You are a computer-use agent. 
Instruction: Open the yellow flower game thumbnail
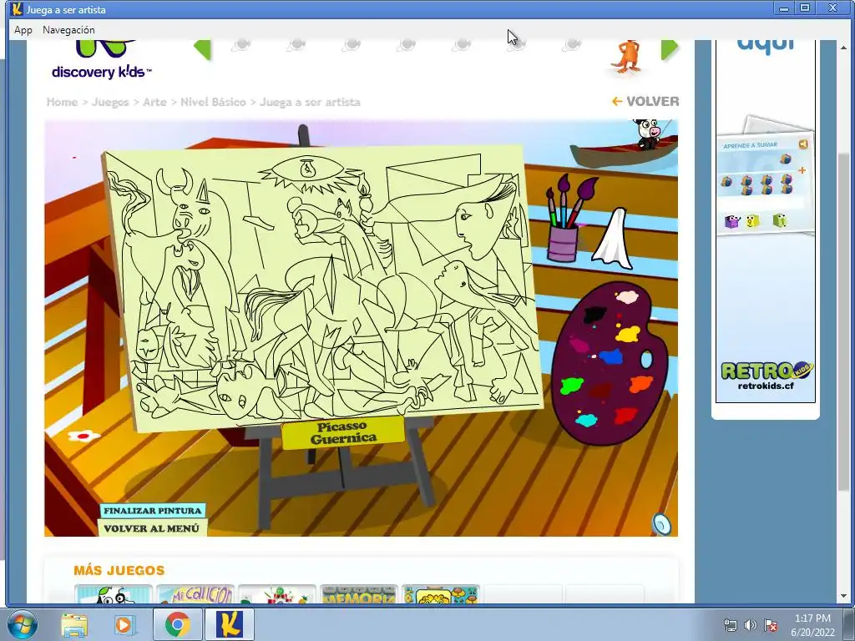[441, 594]
